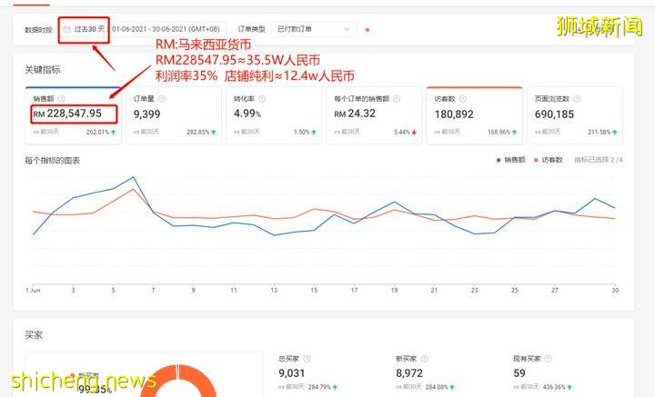Click the calendar icon in date period field
The height and width of the screenshot is (397, 655).
pyautogui.click(x=66, y=29)
